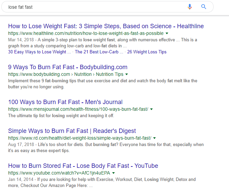Open the 30 Easy Ways to Lose Weight sitelink

(x=39, y=52)
